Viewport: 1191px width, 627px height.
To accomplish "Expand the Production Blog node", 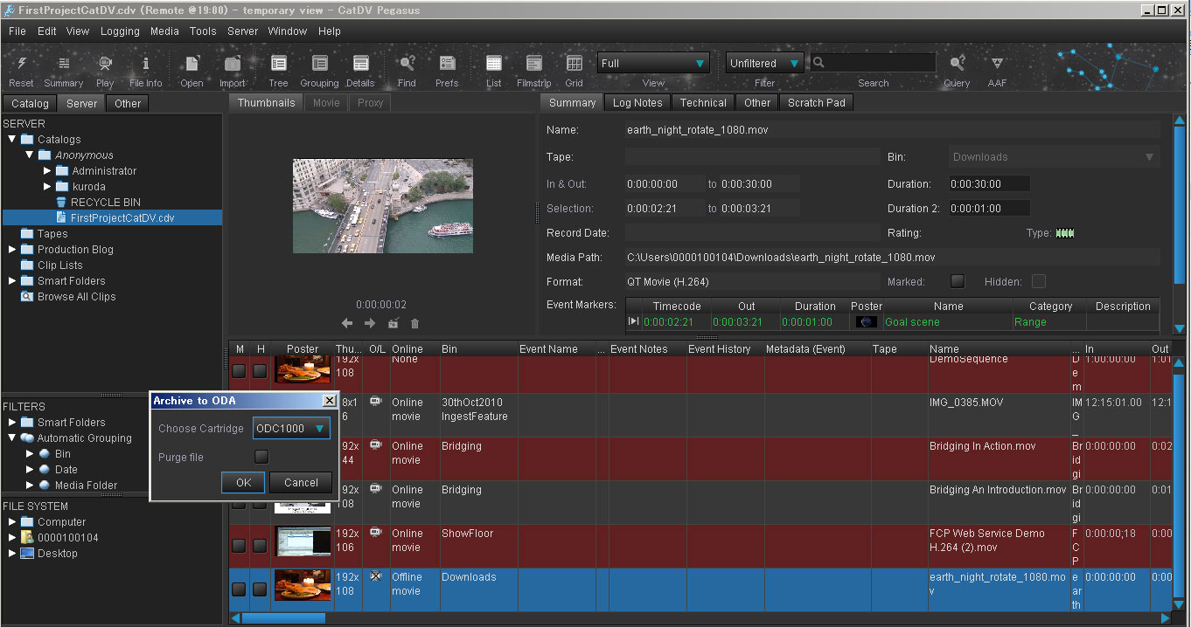I will click(12, 249).
